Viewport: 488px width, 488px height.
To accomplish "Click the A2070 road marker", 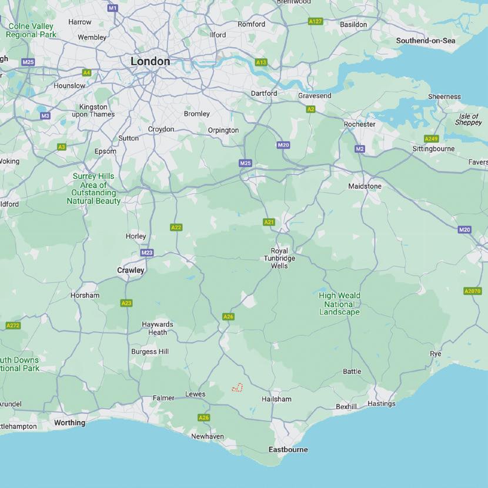I will click(x=473, y=291).
